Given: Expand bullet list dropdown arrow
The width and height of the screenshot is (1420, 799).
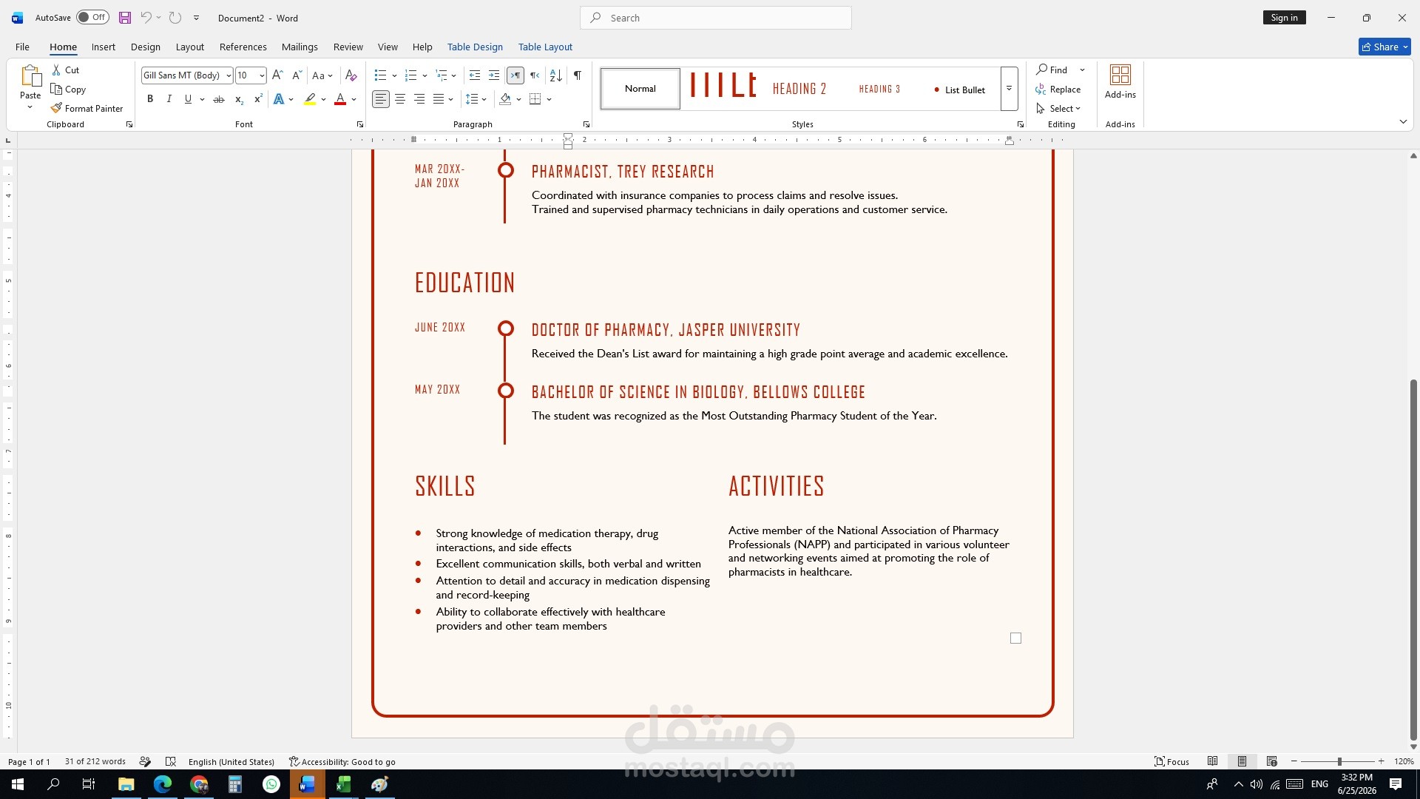Looking at the screenshot, I should point(394,75).
